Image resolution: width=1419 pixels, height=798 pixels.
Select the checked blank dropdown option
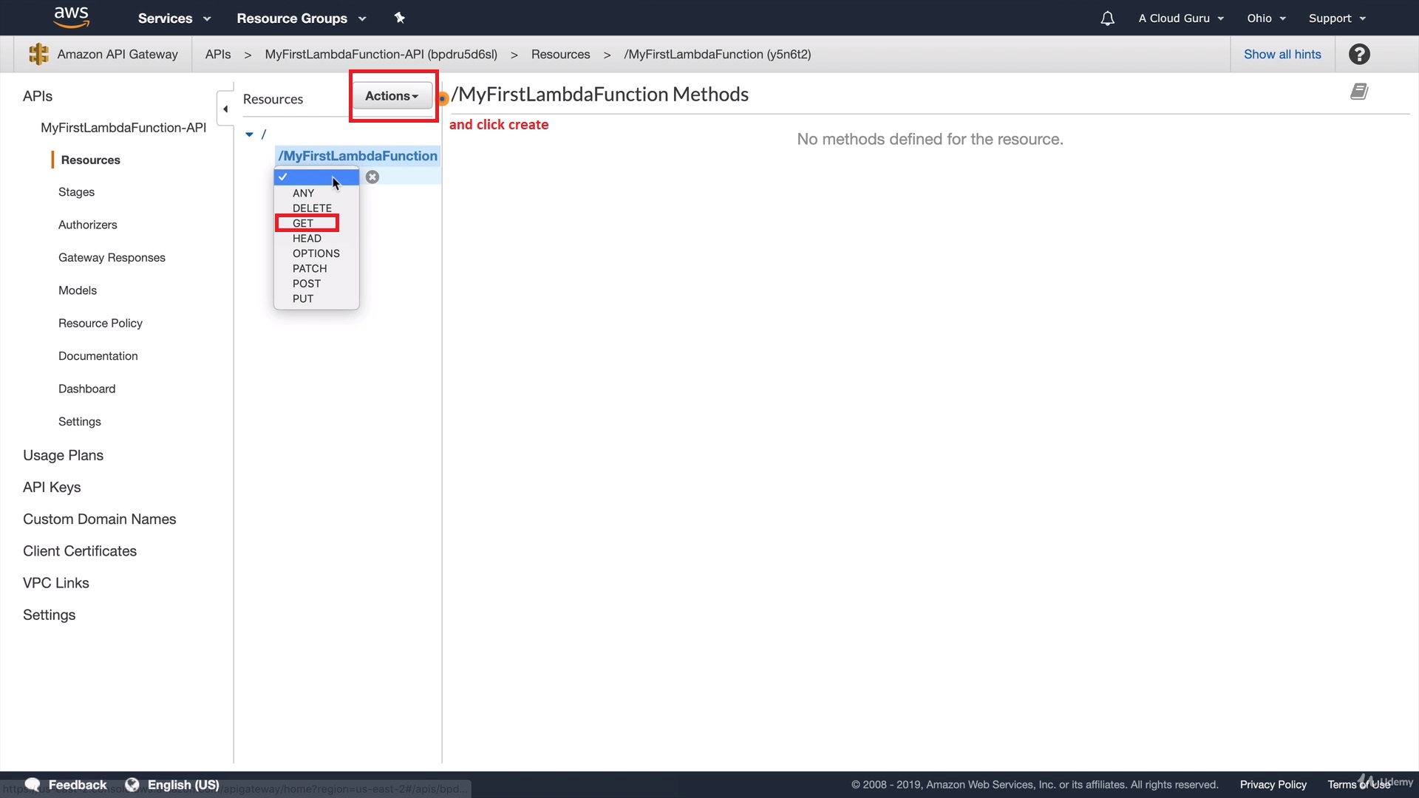316,177
